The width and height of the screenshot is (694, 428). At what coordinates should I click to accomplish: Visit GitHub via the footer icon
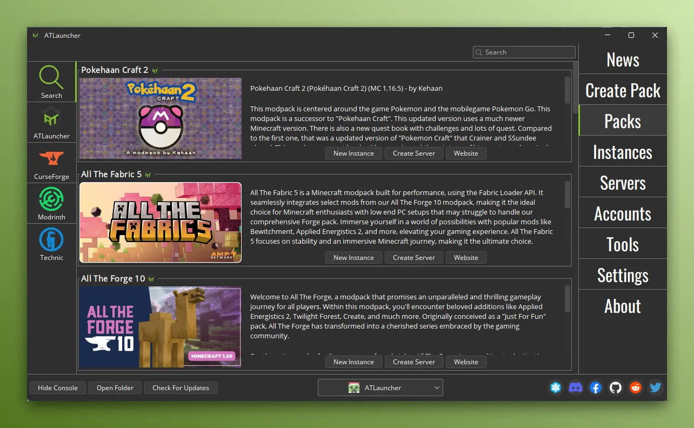pyautogui.click(x=615, y=387)
